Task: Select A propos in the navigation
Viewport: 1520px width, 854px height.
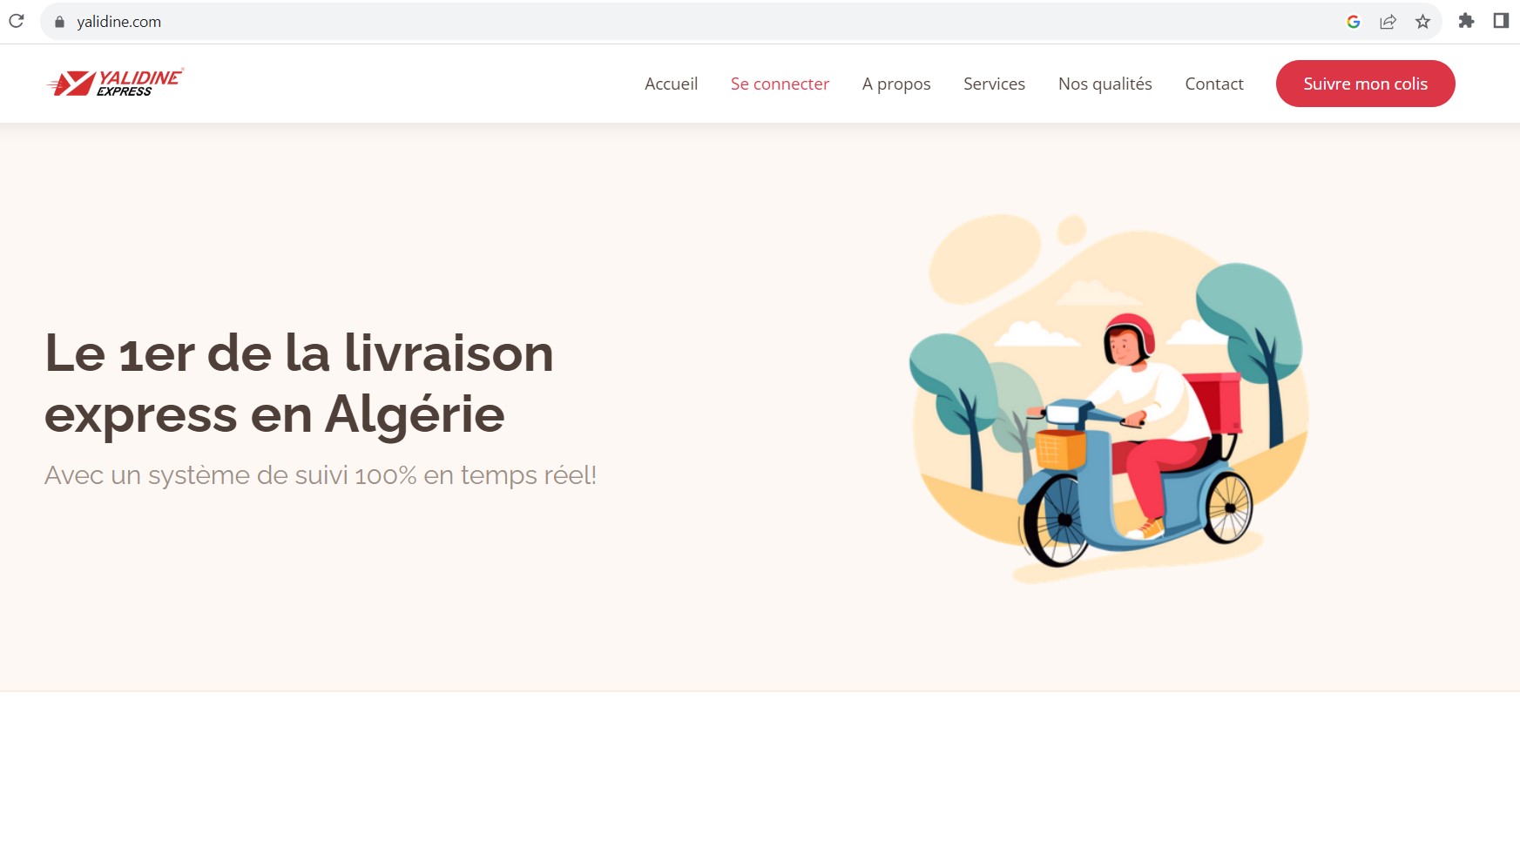Action: pos(896,84)
